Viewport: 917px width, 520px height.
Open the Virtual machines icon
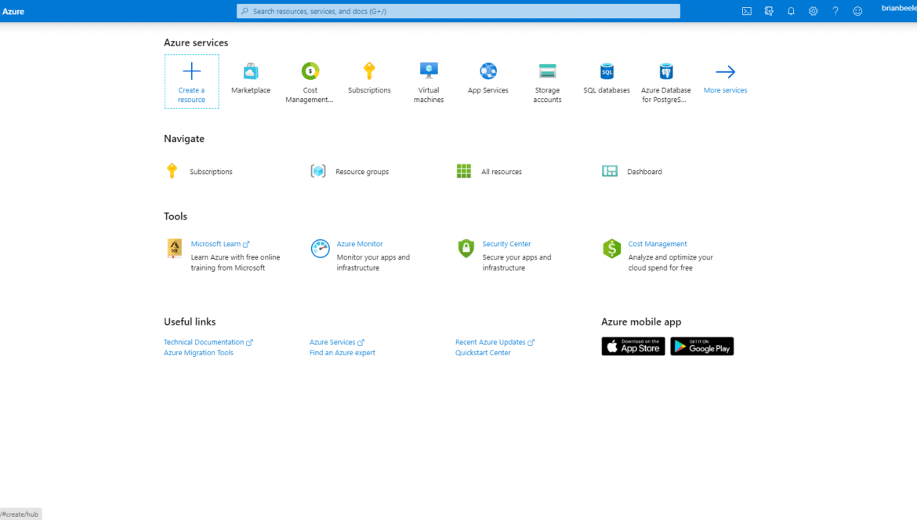pyautogui.click(x=429, y=71)
